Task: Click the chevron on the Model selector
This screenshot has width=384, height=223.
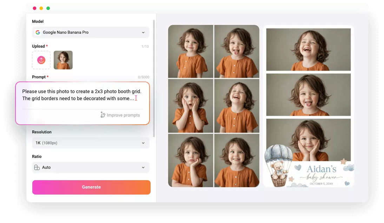Action: [143, 32]
